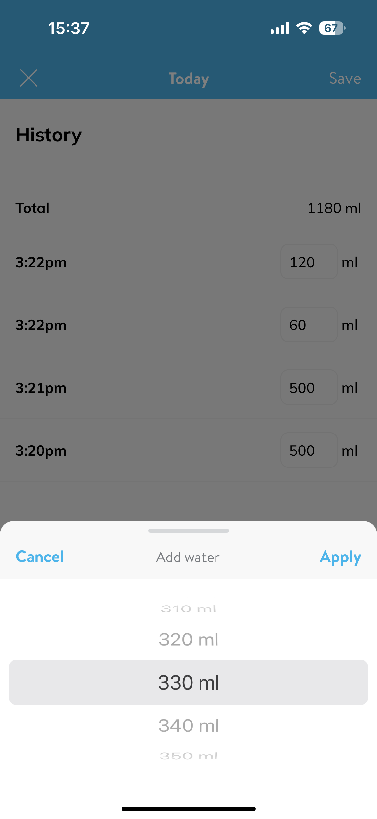Tap the Wi-Fi status icon
This screenshot has width=377, height=819.
304,28
